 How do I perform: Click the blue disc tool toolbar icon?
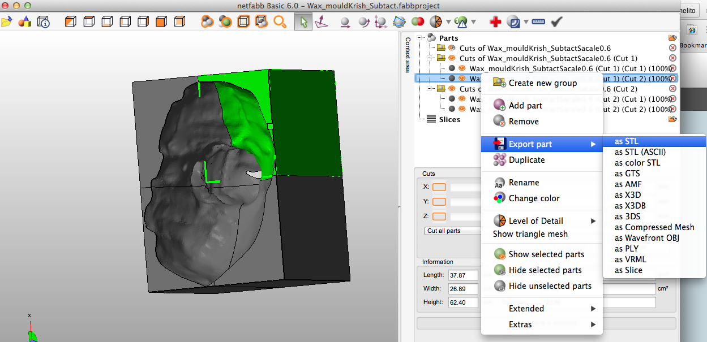click(514, 22)
